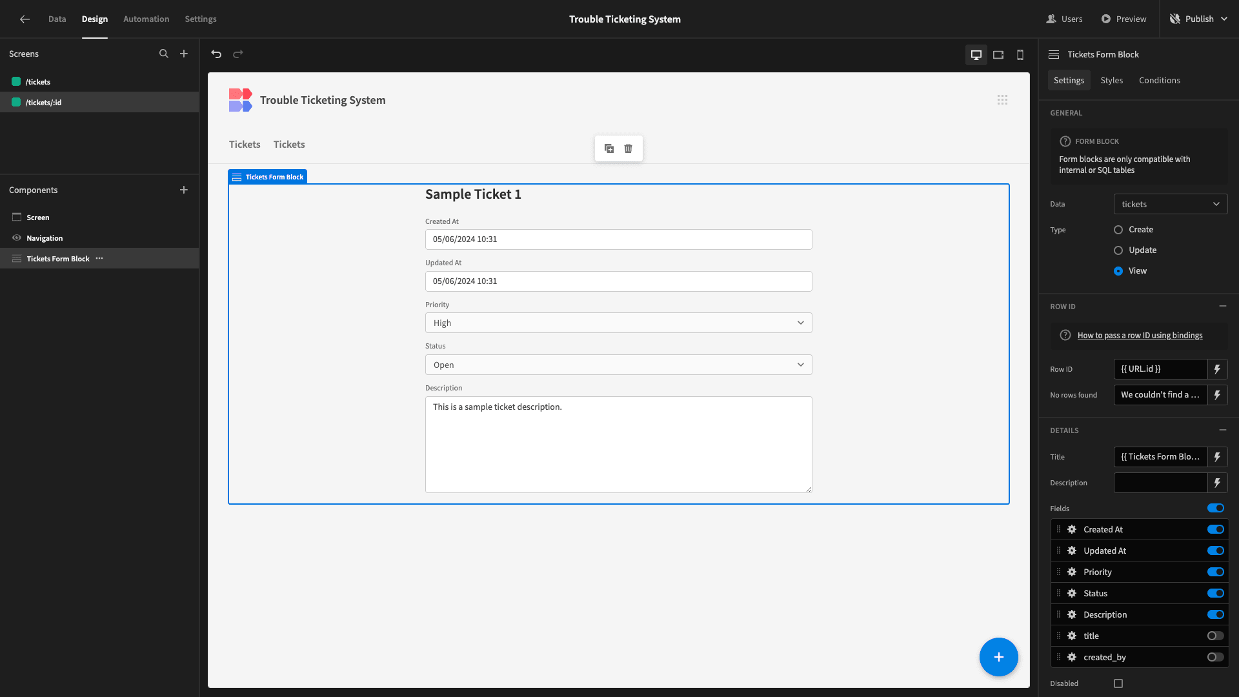The width and height of the screenshot is (1239, 697).
Task: Switch to the Styles tab in settings
Action: (x=1111, y=80)
